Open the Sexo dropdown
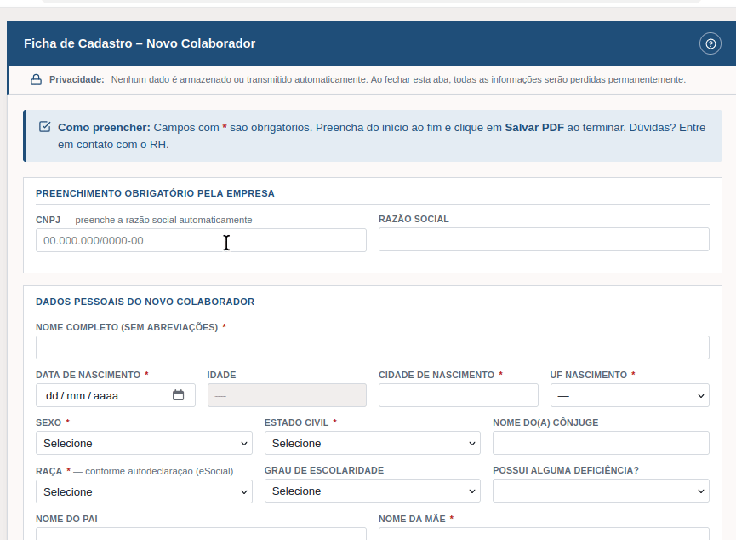Viewport: 736px width, 540px height. (x=144, y=443)
